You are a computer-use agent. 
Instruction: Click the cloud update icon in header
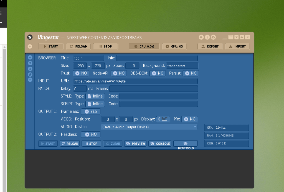pyautogui.click(x=213, y=37)
